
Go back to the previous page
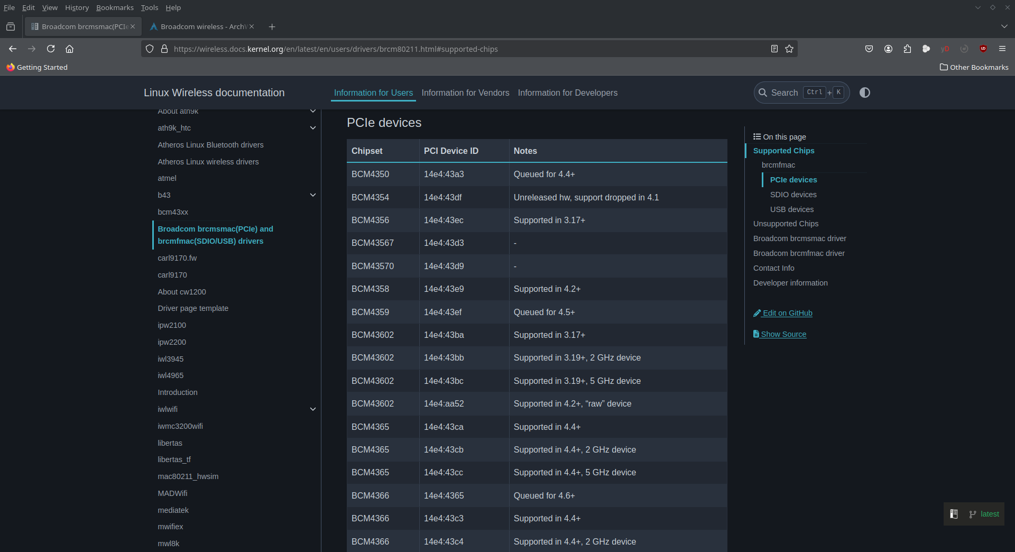pyautogui.click(x=13, y=49)
